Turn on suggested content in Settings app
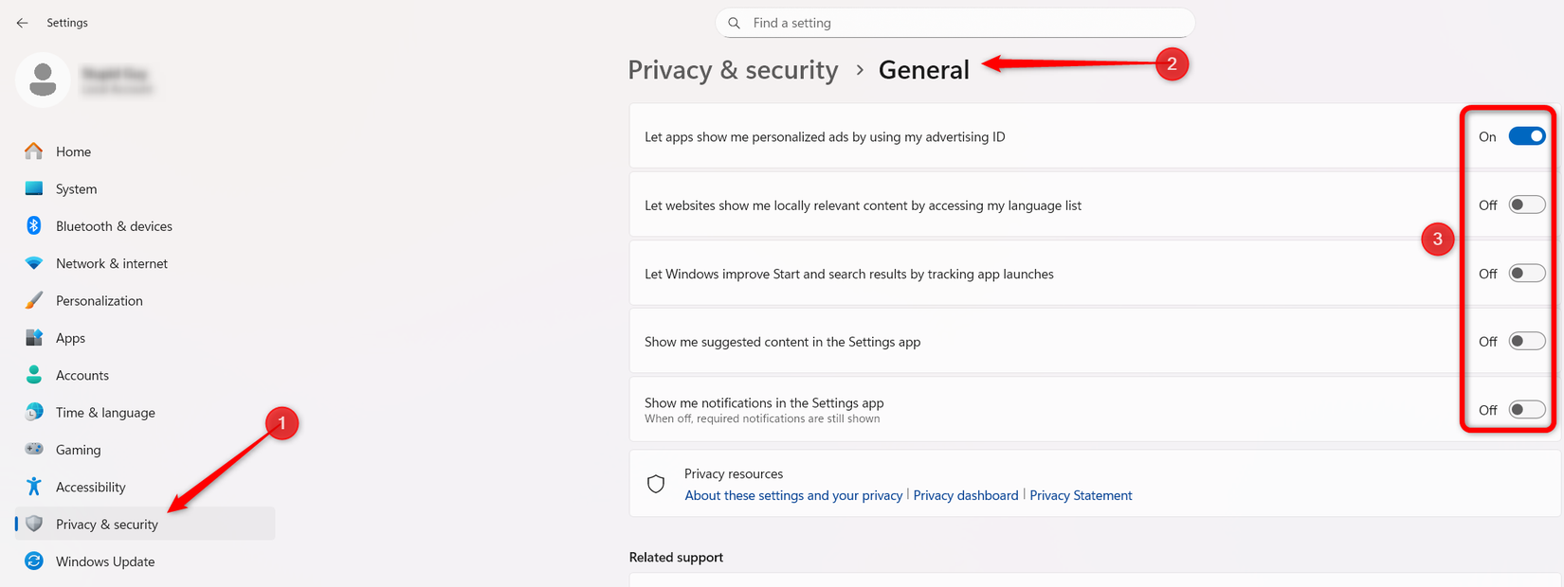The width and height of the screenshot is (1564, 587). 1526,340
